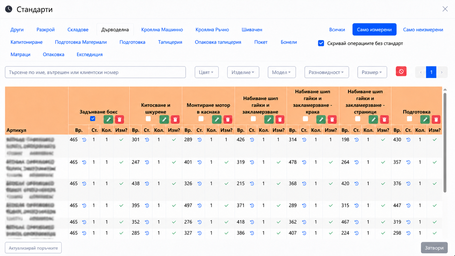455x256 pixels.
Task: Switch to the Тапицерия tab
Action: click(x=170, y=42)
